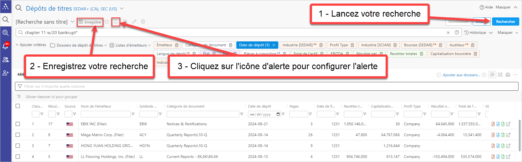
Task: Mark the search as favorite with the star
Action: tap(107, 22)
